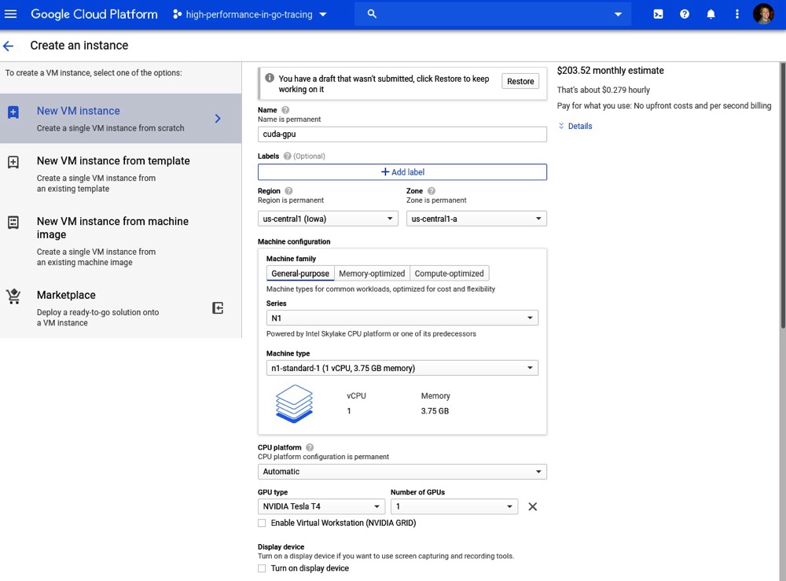
Task: Click the top search input field
Action: 492,14
